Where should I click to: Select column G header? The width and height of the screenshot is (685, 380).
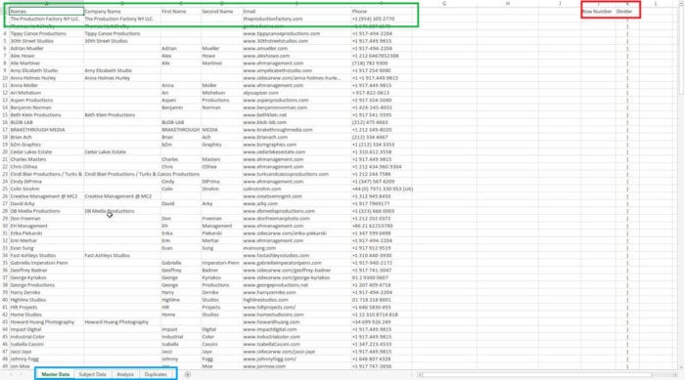pos(444,4)
